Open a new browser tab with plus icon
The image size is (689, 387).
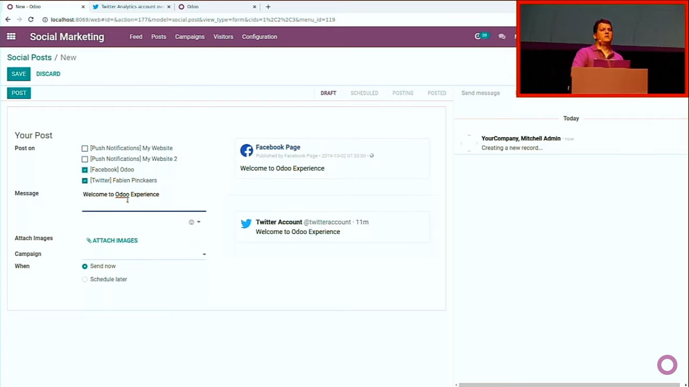coord(268,7)
